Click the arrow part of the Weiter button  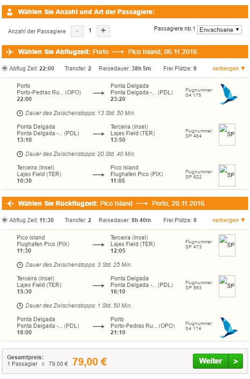click(x=235, y=361)
